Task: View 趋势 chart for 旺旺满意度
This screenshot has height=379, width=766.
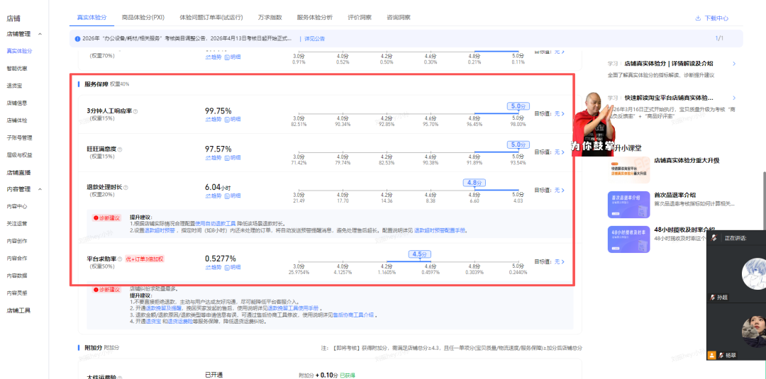Action: [213, 157]
